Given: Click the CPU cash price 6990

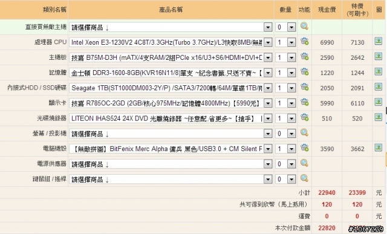Looking at the screenshot, I should coord(327,42).
